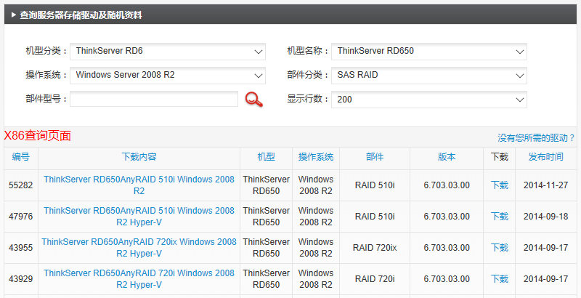Sort by the 下载内容 column header

tap(139, 157)
